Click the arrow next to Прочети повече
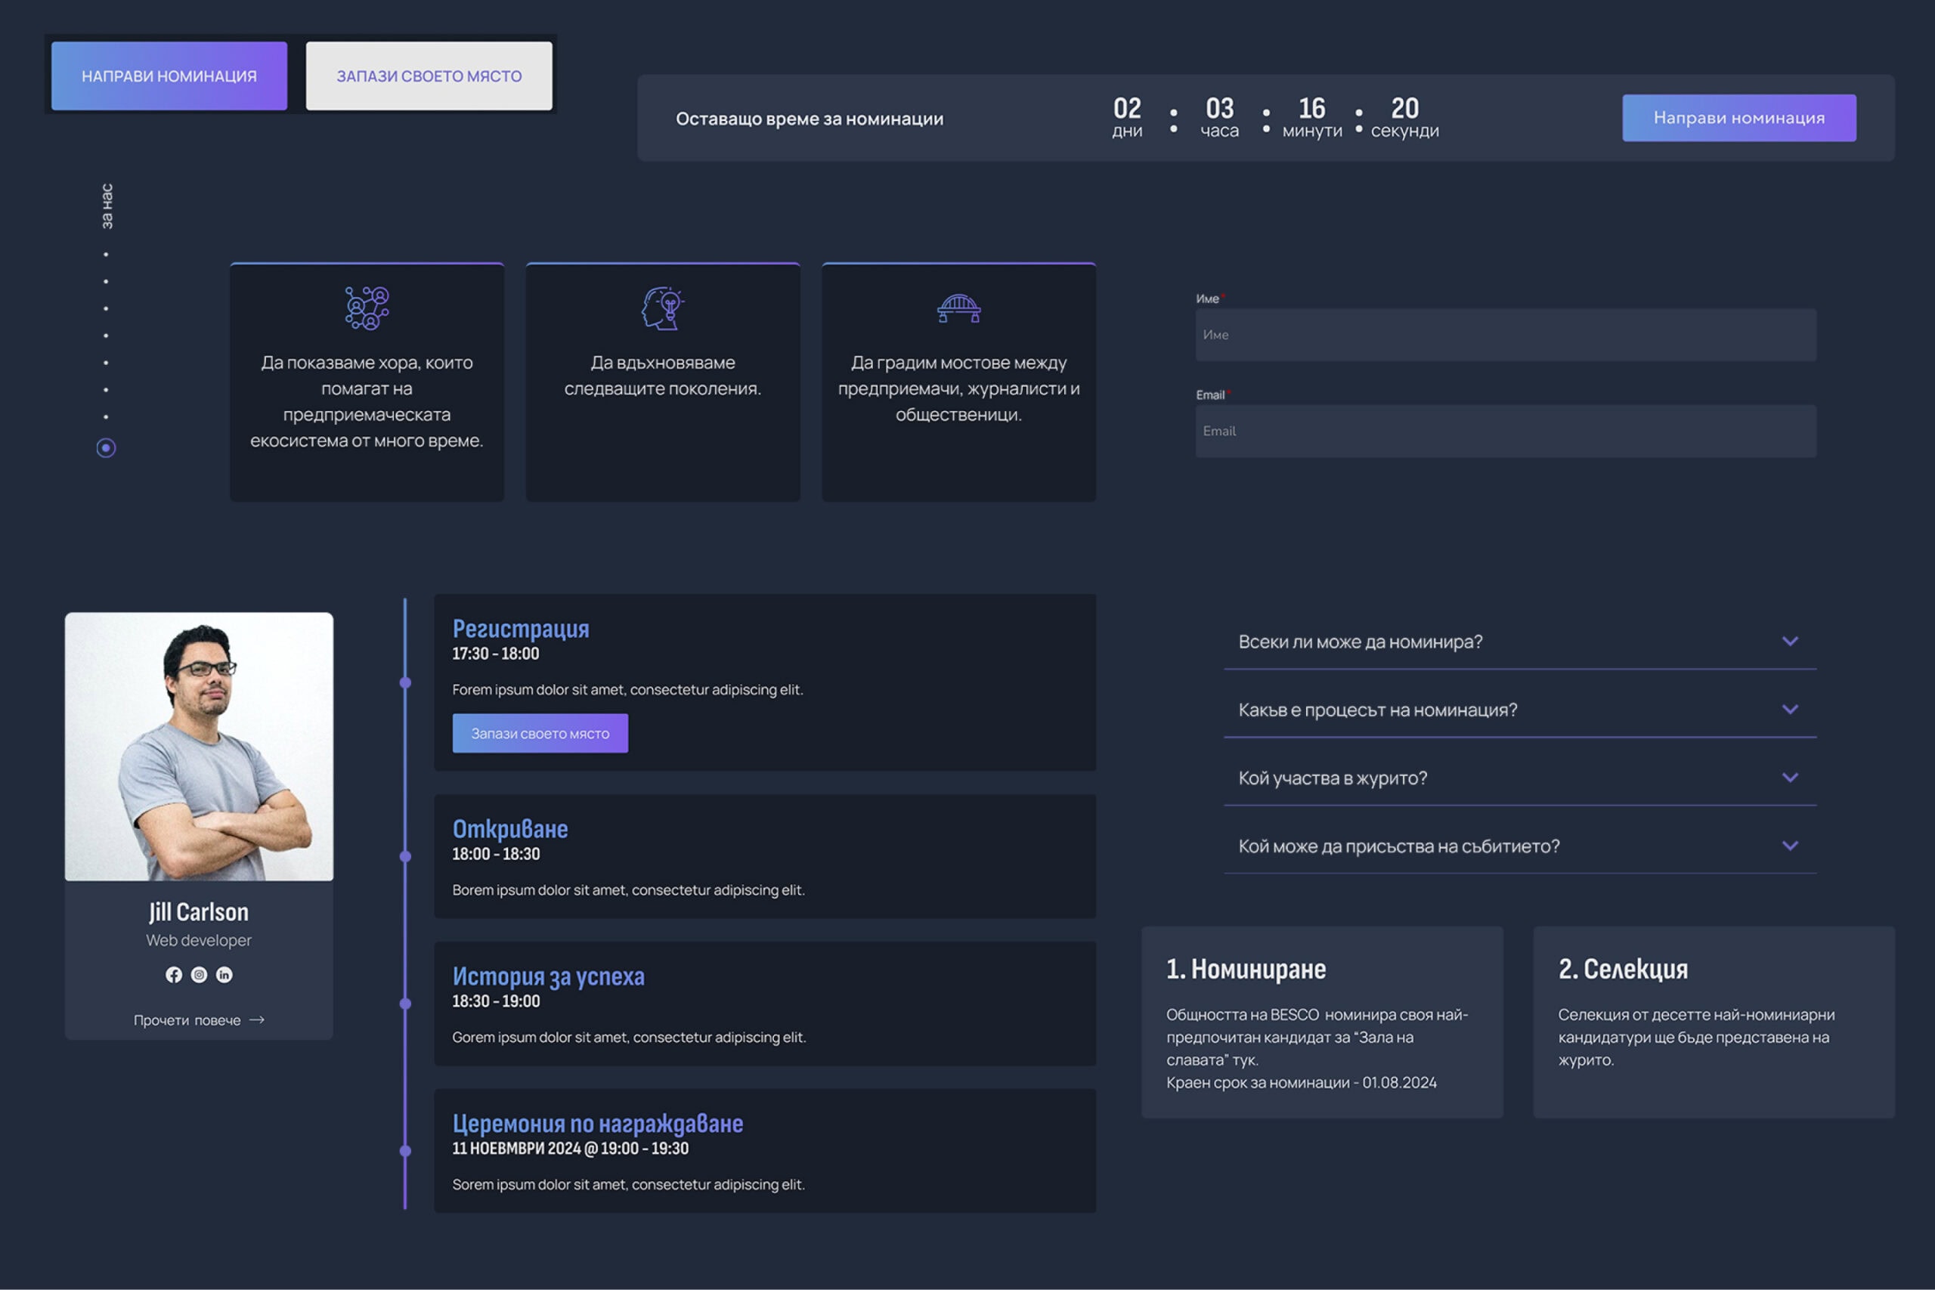Screen dimensions: 1935x1290 [x=258, y=1020]
